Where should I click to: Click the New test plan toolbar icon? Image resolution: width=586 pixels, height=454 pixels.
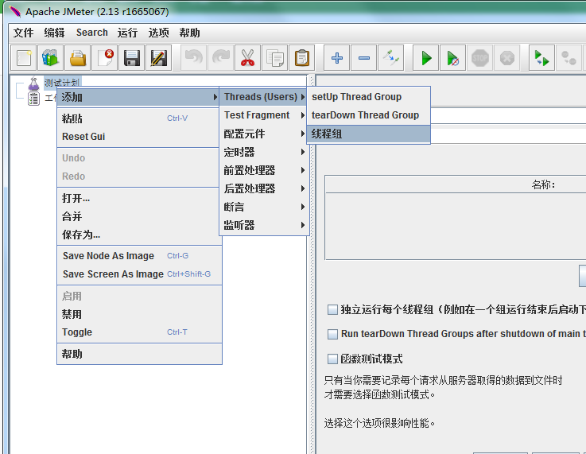(24, 58)
